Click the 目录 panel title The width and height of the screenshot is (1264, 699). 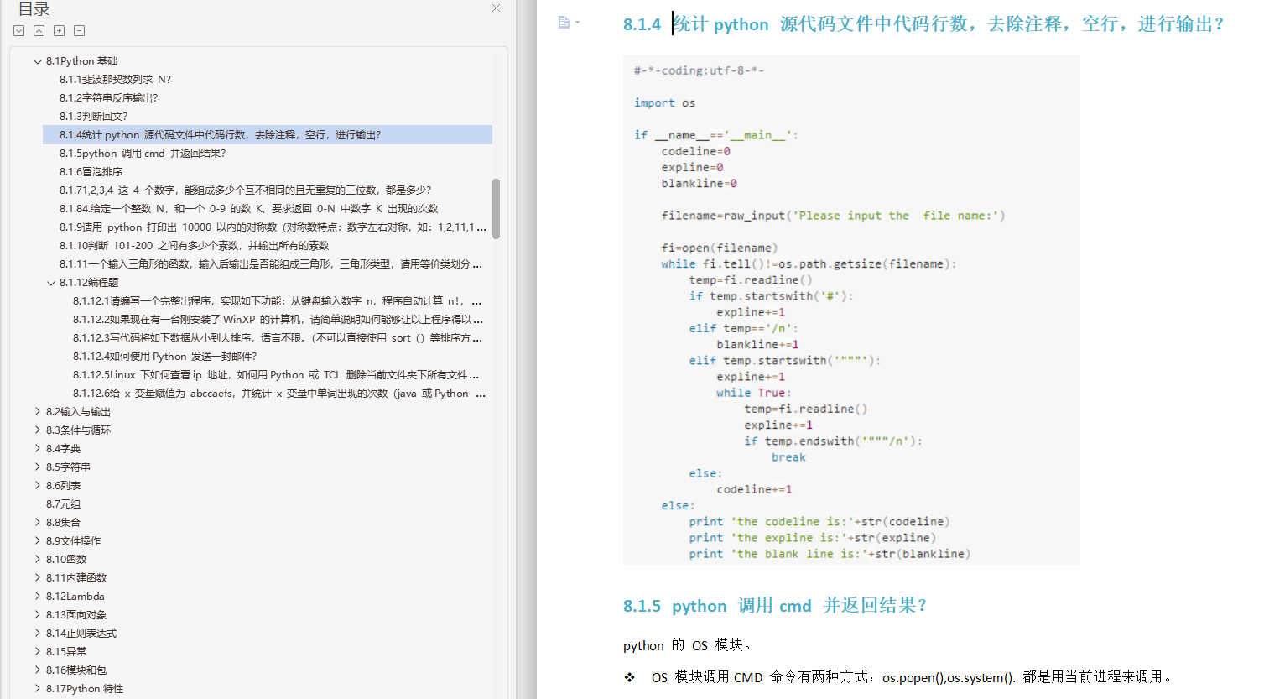(x=34, y=8)
